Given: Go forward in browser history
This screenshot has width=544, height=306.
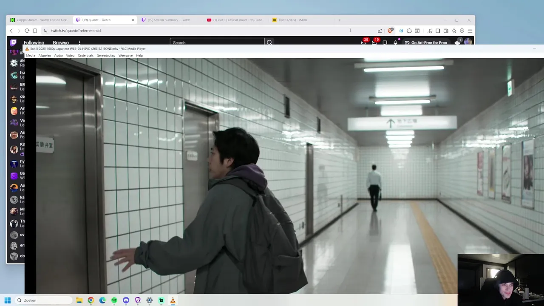Looking at the screenshot, I should [x=19, y=31].
